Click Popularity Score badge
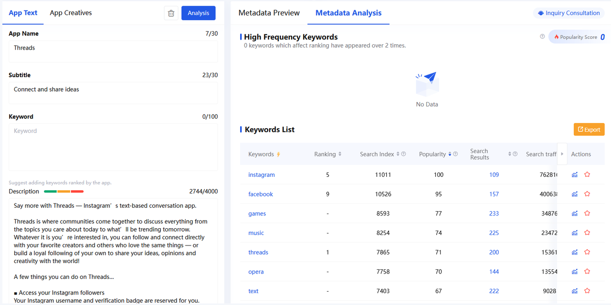 coord(579,37)
